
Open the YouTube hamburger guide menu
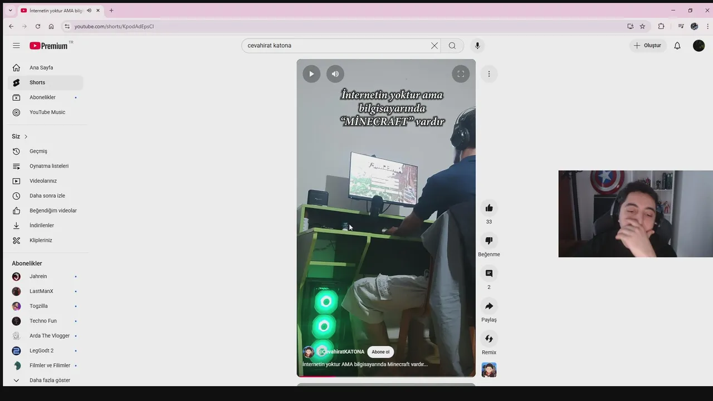pyautogui.click(x=16, y=46)
